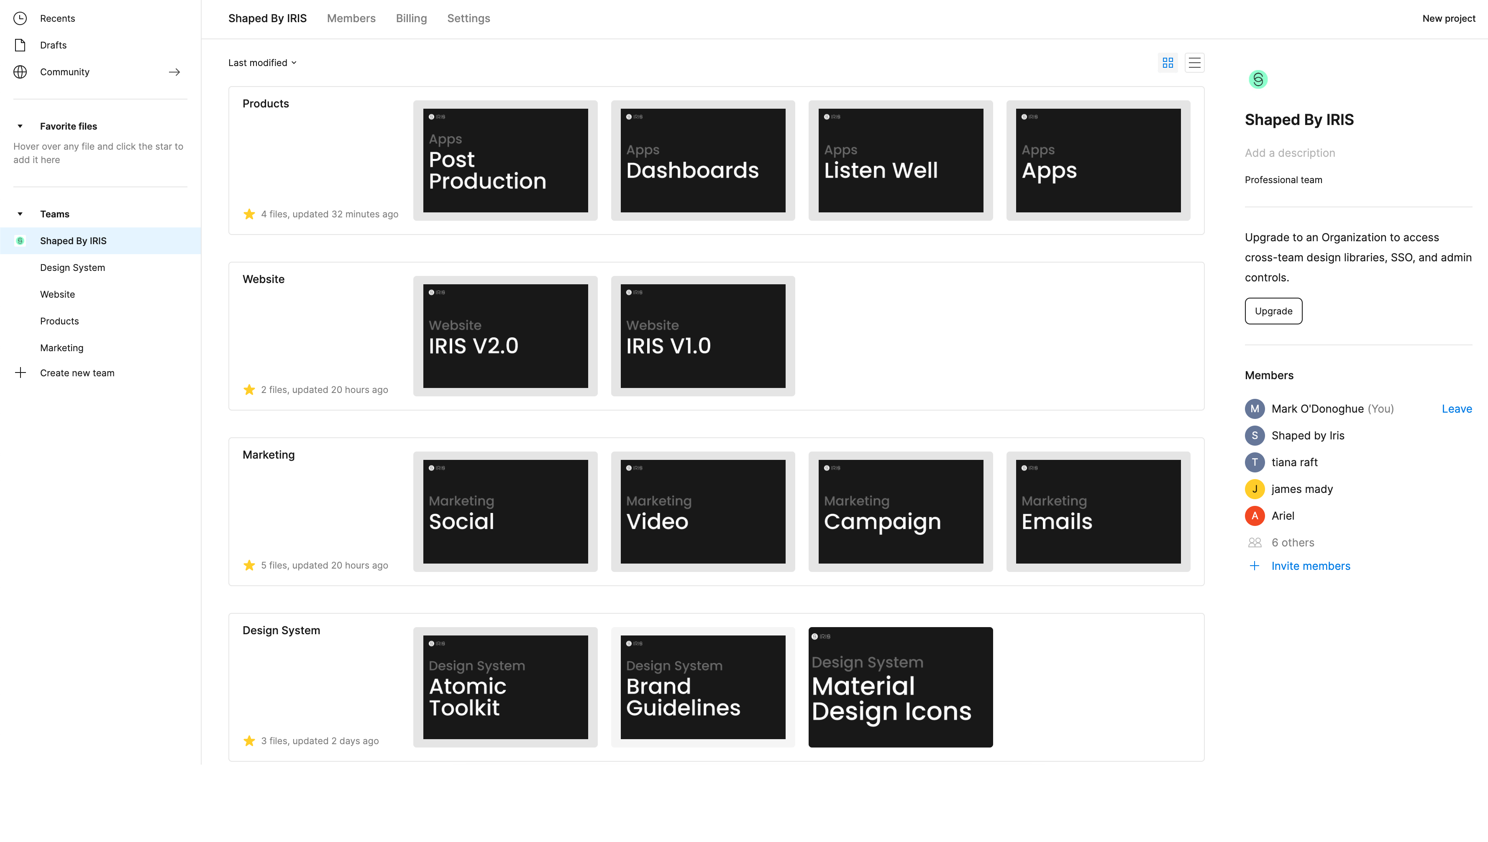Unstar the Products project

[x=249, y=214]
